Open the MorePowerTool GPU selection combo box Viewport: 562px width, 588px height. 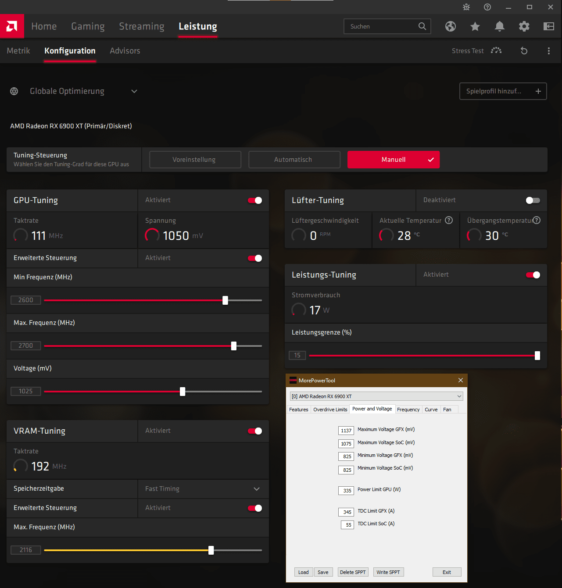coord(376,396)
